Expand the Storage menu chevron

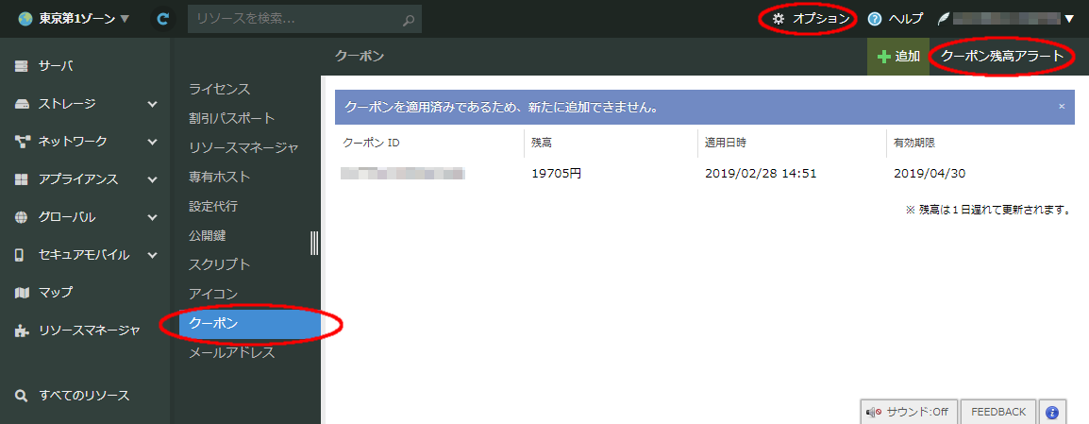click(152, 104)
